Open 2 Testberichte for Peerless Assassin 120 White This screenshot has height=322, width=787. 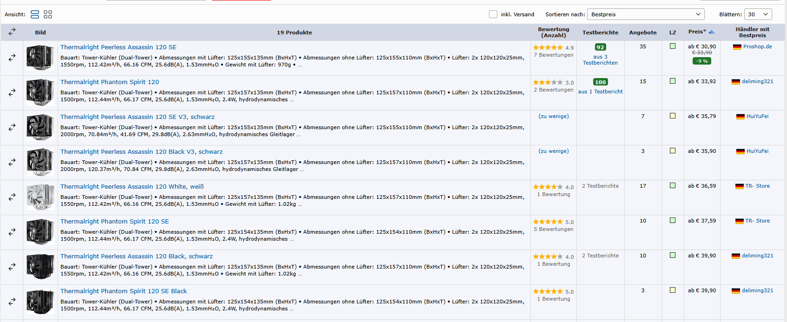[x=600, y=186]
